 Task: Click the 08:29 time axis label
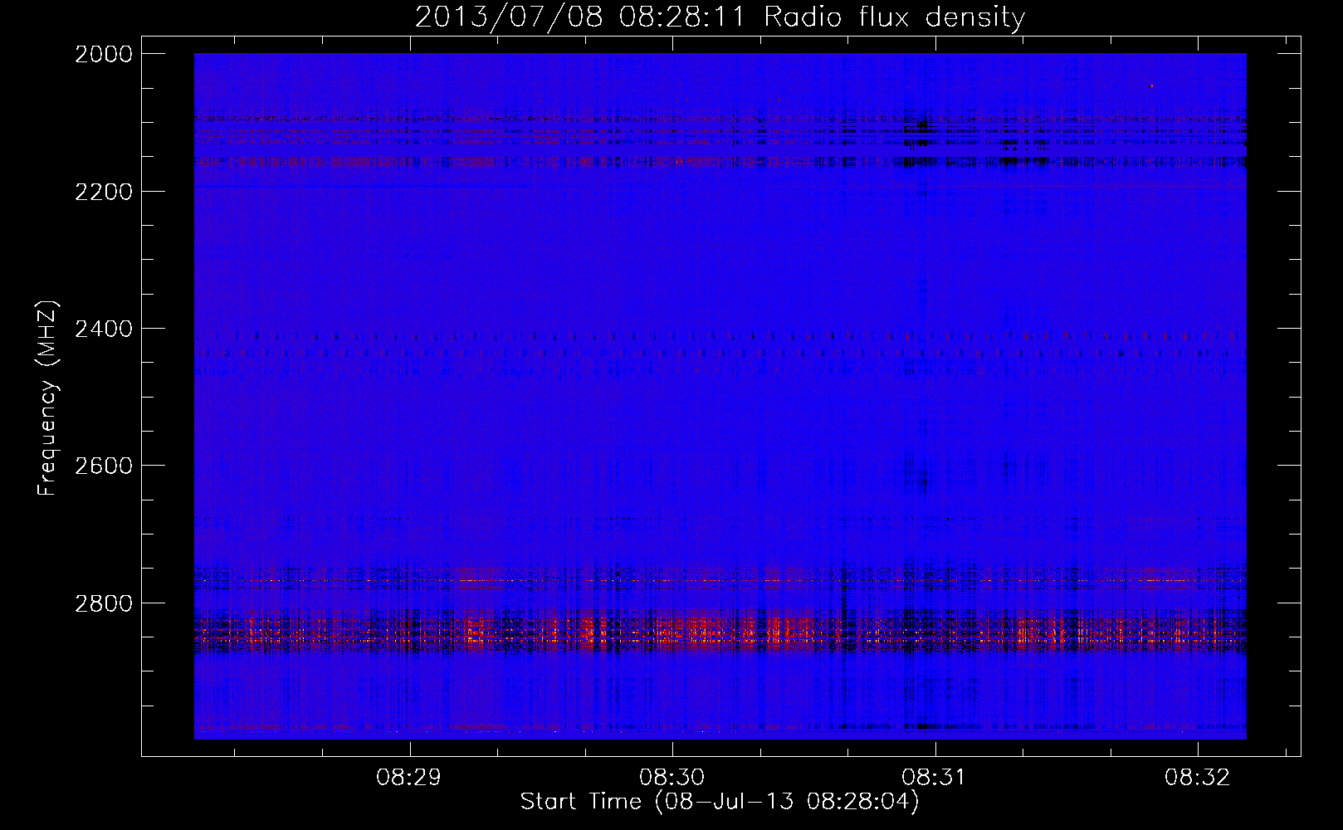click(x=409, y=778)
